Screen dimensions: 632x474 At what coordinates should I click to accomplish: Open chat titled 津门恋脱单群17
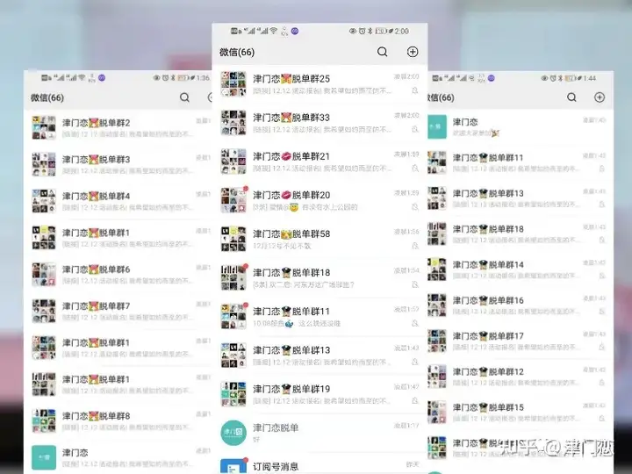coord(488,335)
